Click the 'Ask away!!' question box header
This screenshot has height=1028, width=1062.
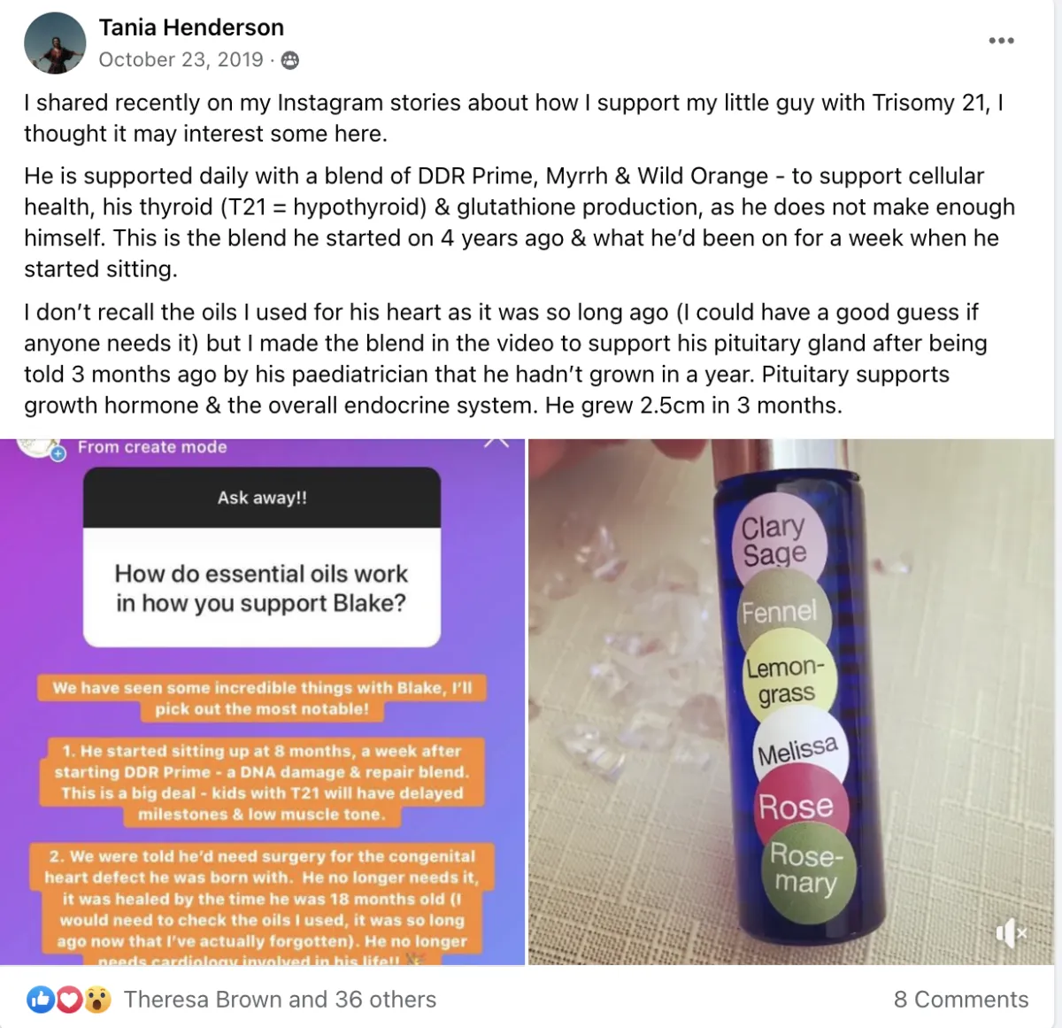262,498
